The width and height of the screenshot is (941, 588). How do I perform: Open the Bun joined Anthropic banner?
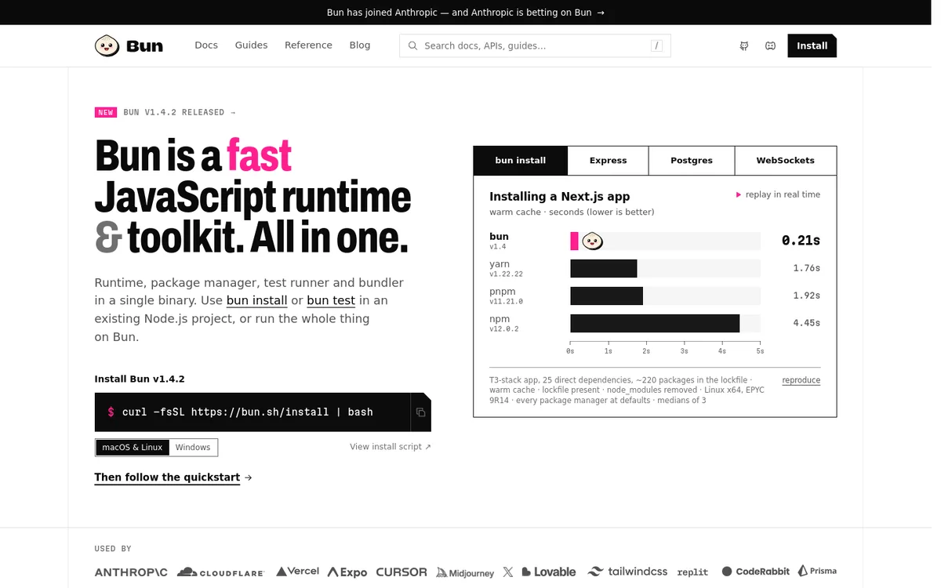point(466,13)
